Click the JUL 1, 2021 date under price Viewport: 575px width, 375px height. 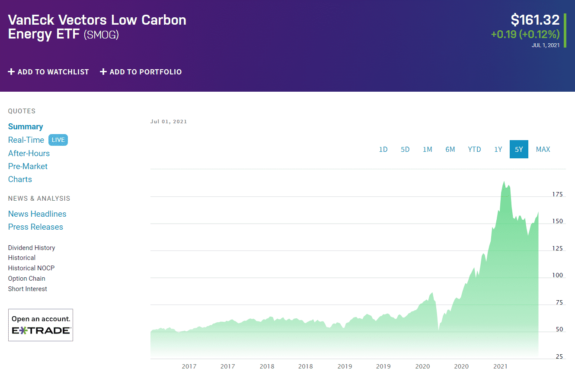tap(546, 45)
